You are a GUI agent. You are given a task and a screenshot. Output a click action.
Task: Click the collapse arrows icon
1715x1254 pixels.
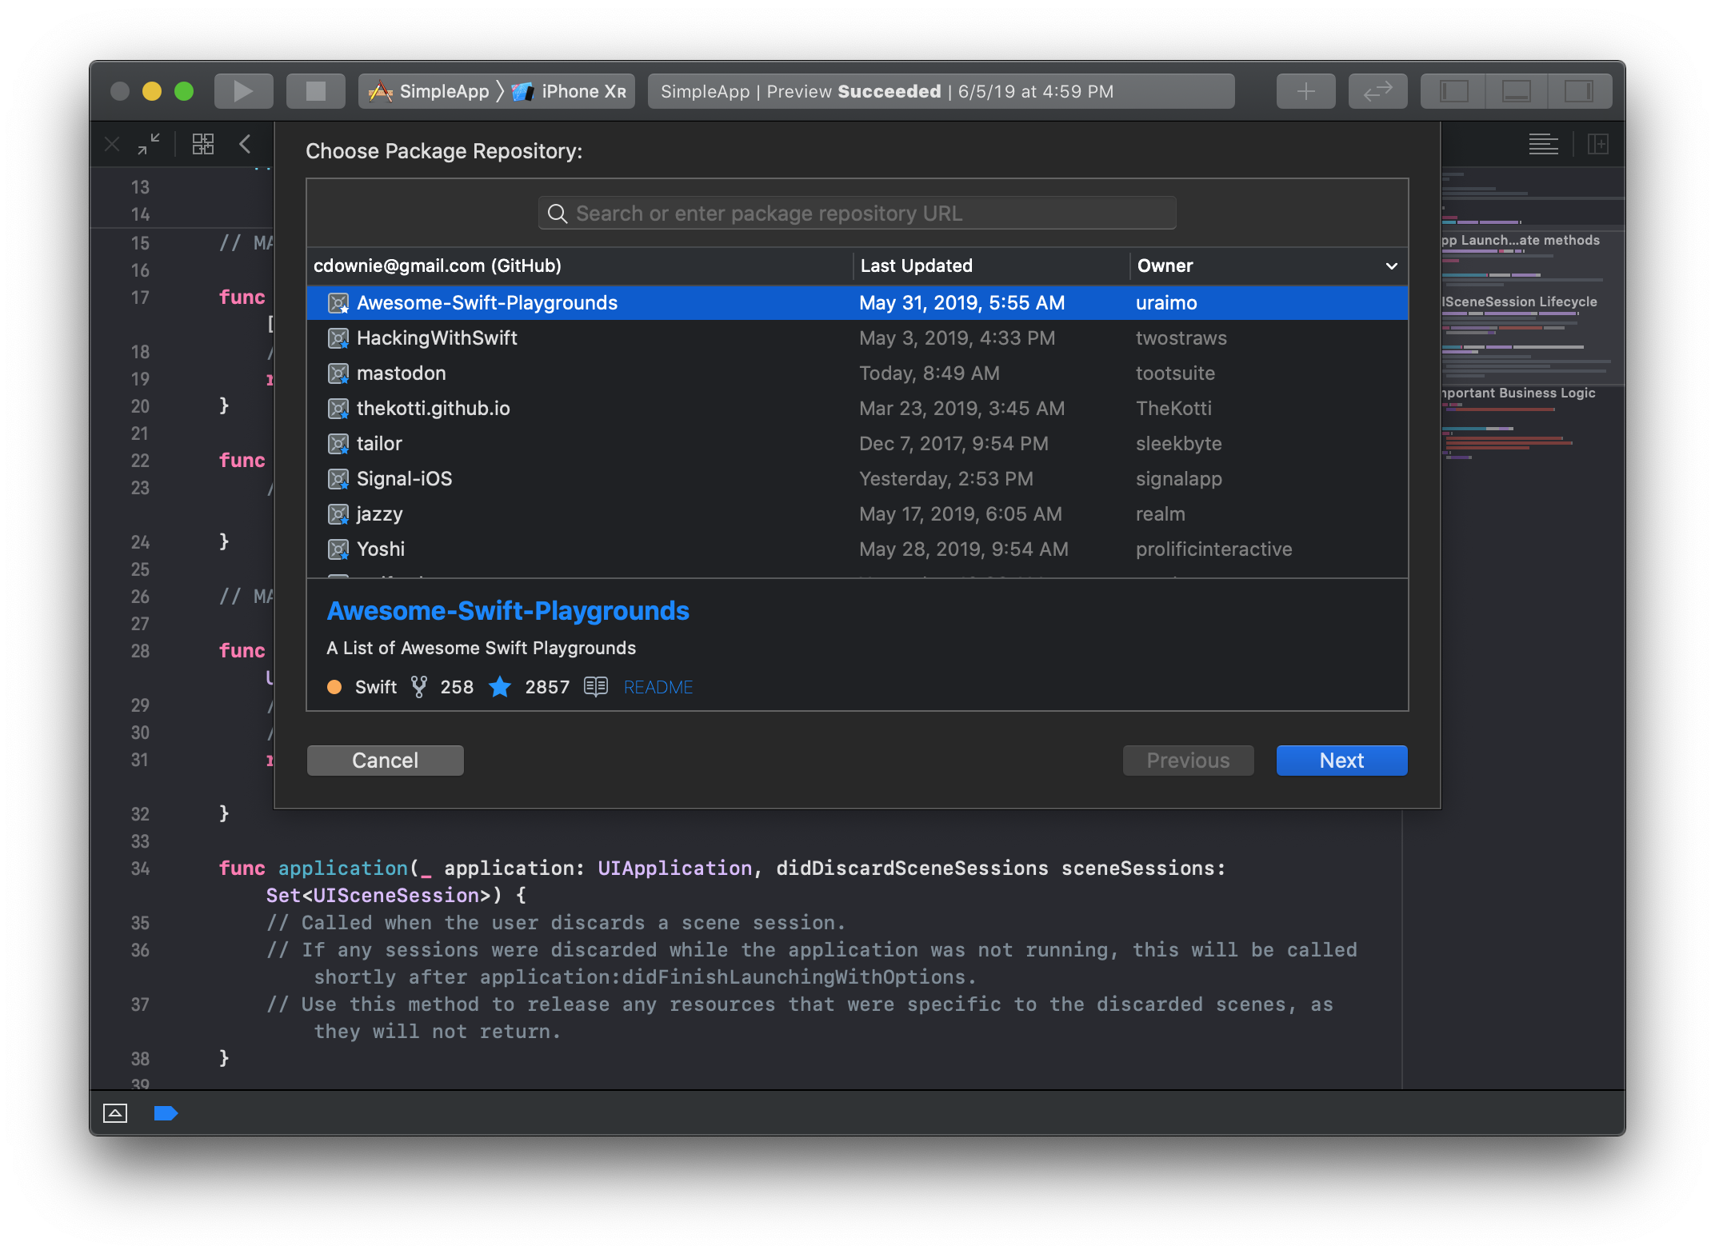(x=149, y=145)
